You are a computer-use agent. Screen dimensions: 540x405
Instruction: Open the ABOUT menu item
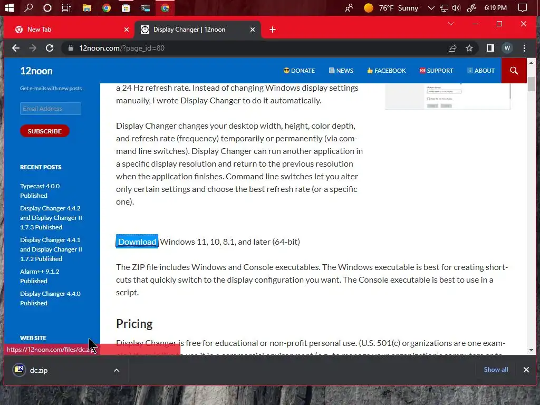click(x=481, y=71)
